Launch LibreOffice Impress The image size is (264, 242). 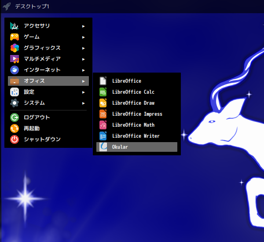click(137, 114)
